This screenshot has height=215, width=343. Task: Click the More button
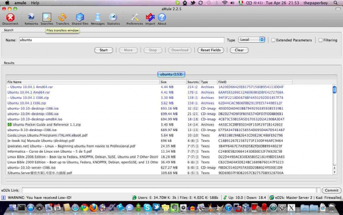tap(128, 50)
